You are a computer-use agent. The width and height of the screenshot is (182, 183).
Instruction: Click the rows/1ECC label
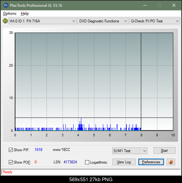click(x=61, y=149)
